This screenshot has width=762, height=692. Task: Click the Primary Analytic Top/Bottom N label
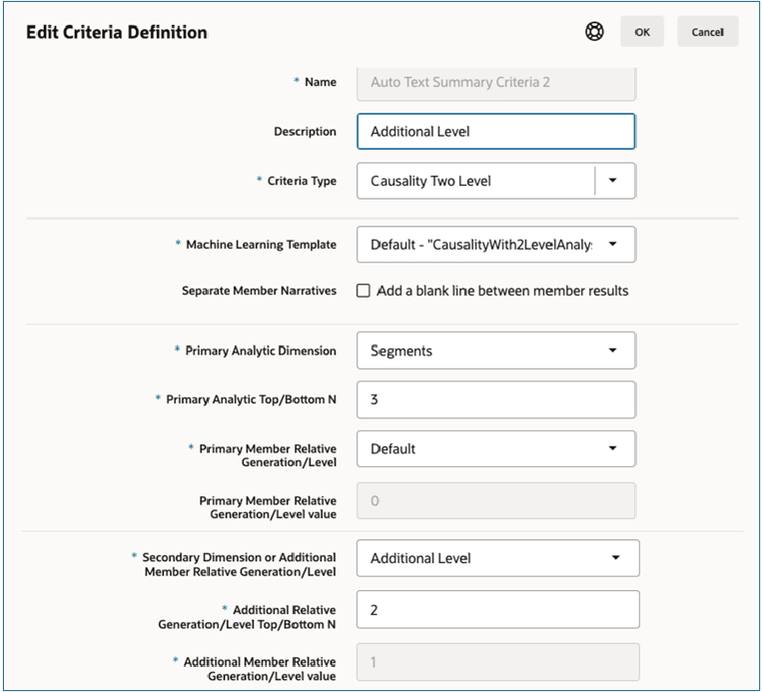tap(251, 399)
